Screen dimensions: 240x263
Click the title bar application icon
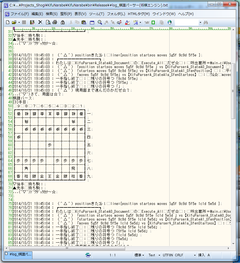pyautogui.click(x=6, y=5)
